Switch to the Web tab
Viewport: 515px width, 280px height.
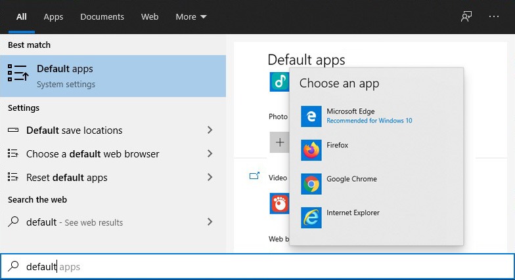(x=150, y=17)
